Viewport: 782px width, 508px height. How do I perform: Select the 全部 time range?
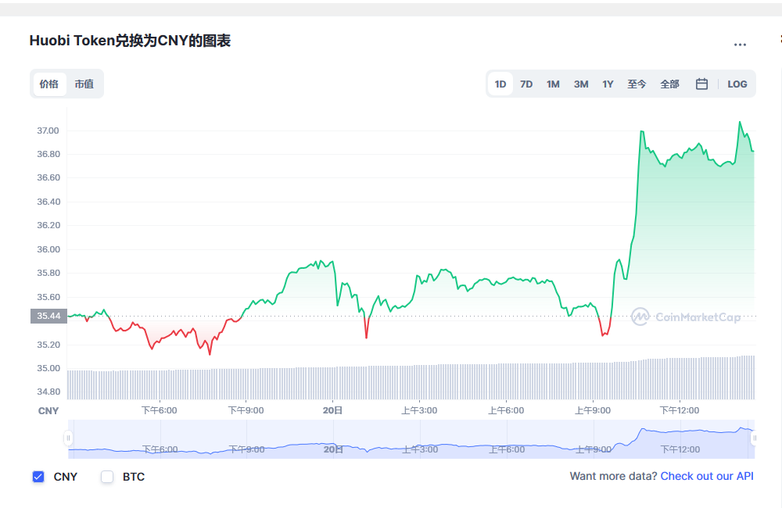click(x=669, y=84)
